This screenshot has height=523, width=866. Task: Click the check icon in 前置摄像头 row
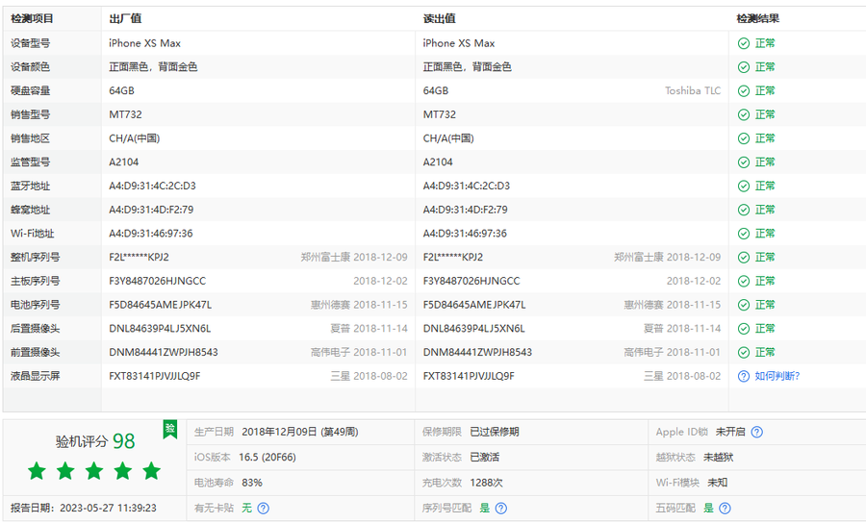[x=744, y=353]
